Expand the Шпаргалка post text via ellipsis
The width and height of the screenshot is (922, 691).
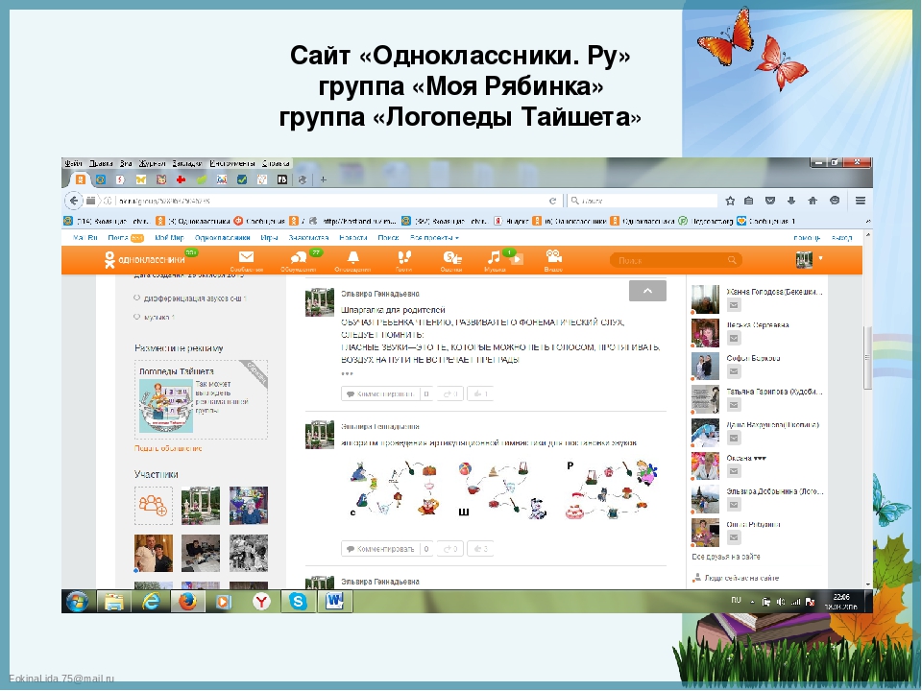(347, 373)
